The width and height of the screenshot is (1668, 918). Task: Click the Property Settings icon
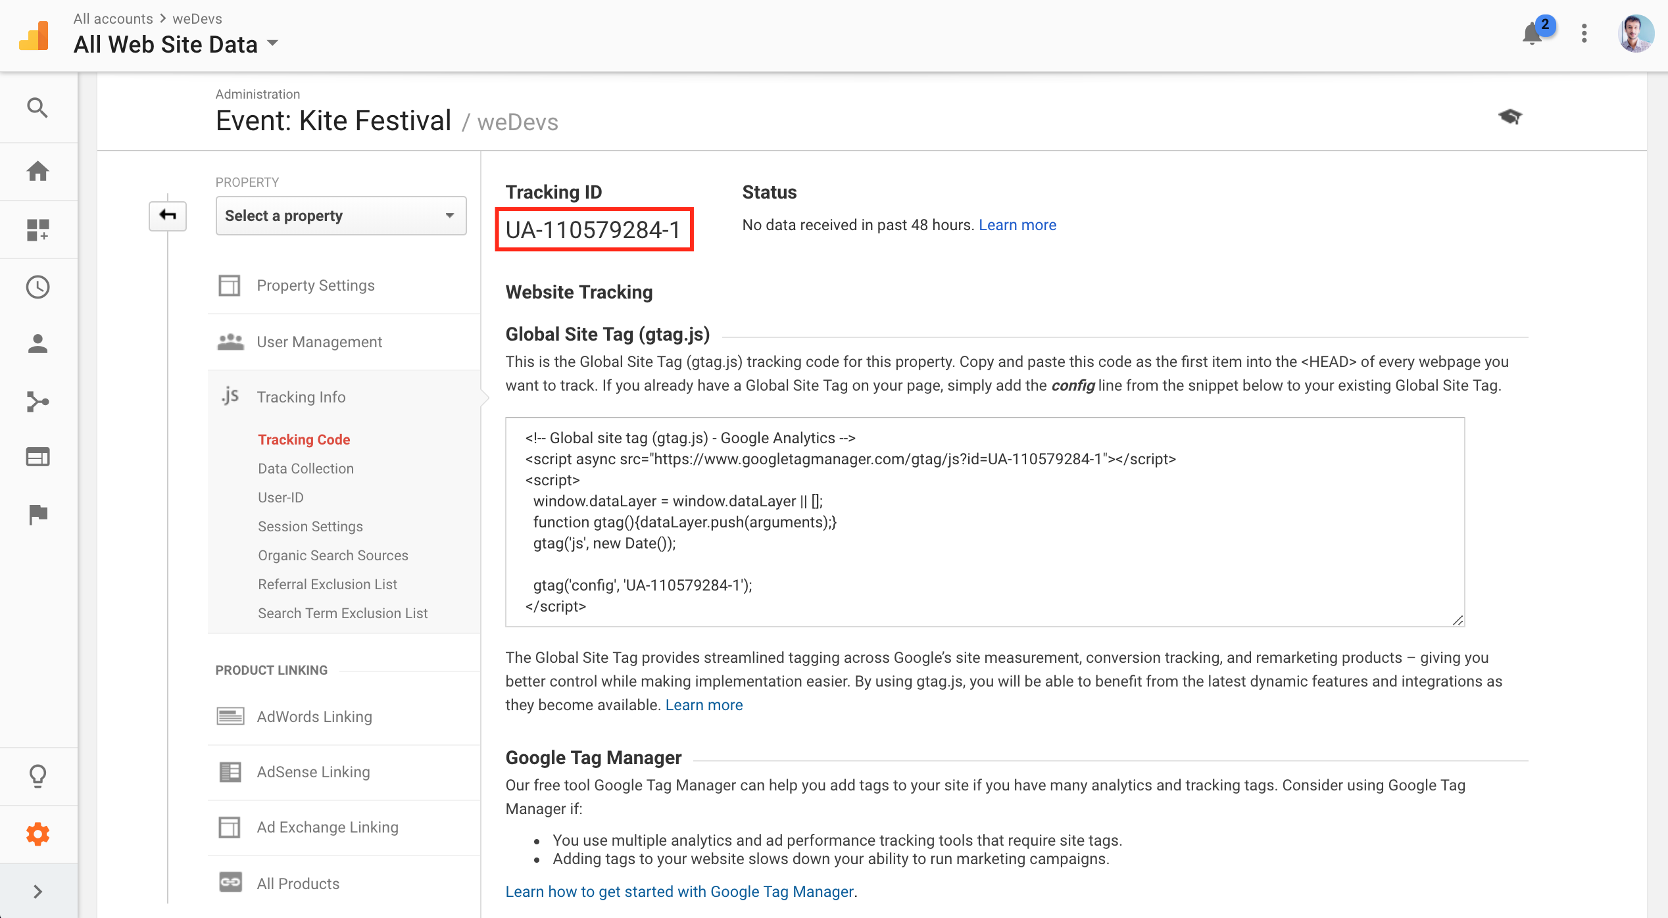click(230, 285)
